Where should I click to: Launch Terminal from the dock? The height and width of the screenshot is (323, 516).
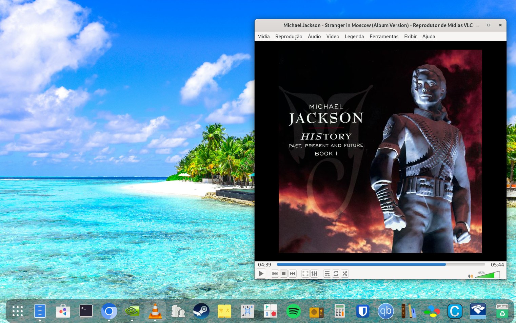[x=86, y=311]
